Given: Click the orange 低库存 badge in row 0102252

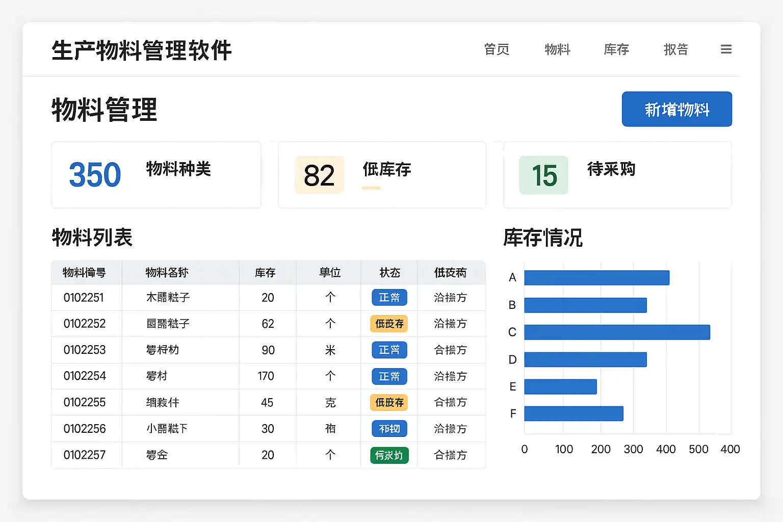Looking at the screenshot, I should coord(389,324).
